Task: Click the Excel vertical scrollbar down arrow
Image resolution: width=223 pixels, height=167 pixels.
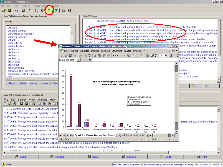Action: (176, 132)
